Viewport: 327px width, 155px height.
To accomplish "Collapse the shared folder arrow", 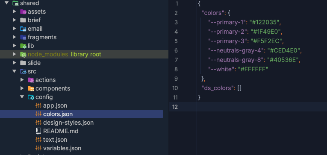I will [7, 3].
